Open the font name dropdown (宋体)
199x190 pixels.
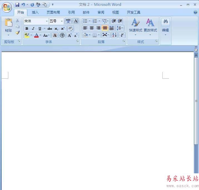coord(47,21)
